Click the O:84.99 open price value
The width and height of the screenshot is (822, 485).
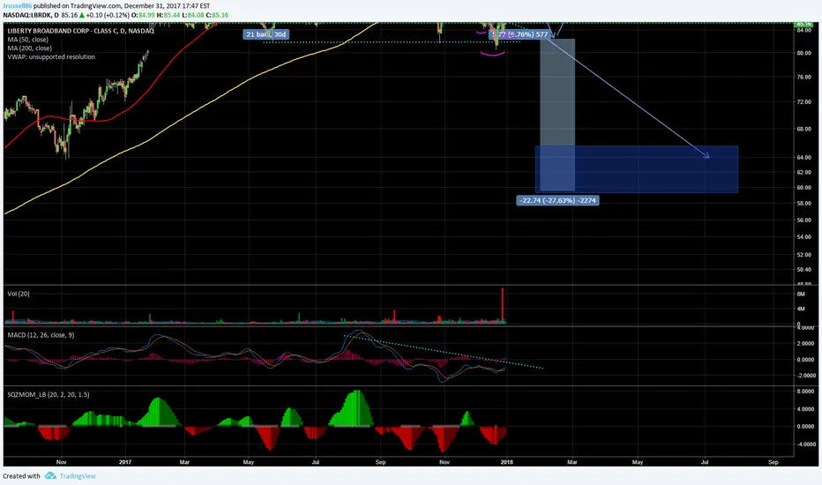tap(143, 15)
